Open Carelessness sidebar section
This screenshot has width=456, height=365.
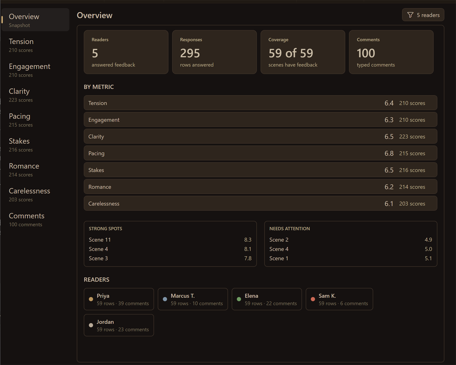click(35, 195)
